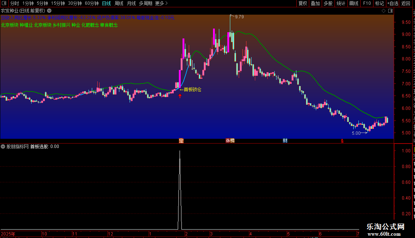Open the F10 company info button

click(x=367, y=3)
